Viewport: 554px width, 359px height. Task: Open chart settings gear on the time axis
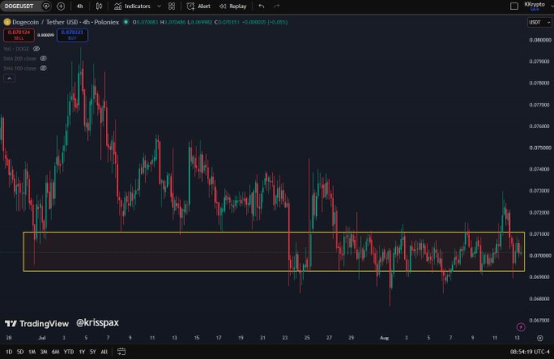click(540, 338)
